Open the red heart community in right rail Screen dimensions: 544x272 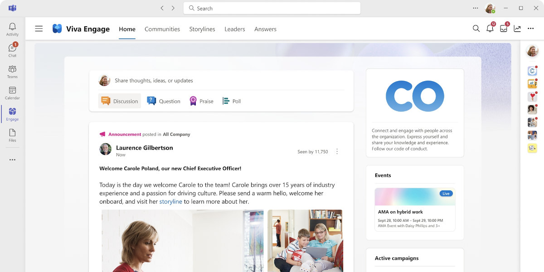click(532, 97)
